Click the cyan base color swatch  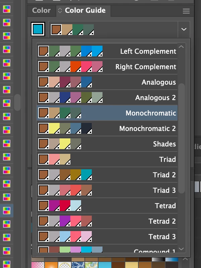tap(38, 29)
